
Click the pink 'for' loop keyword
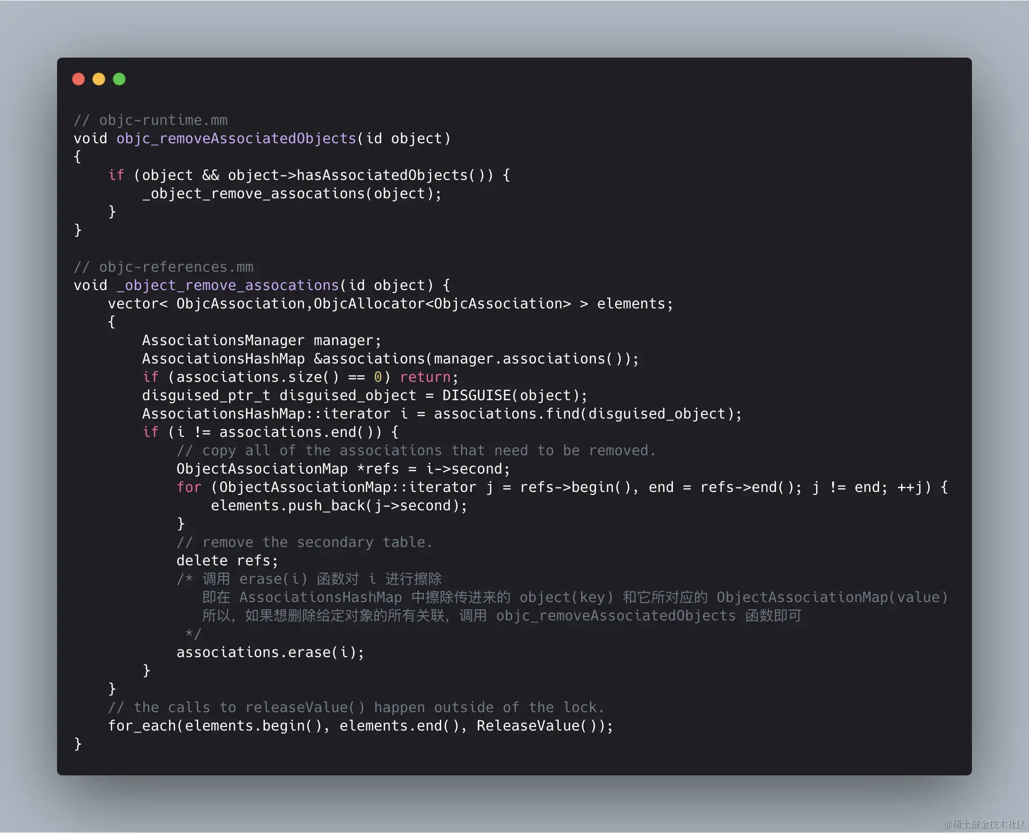pyautogui.click(x=189, y=487)
